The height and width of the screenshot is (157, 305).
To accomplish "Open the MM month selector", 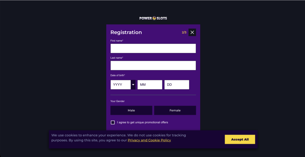I will coord(150,85).
